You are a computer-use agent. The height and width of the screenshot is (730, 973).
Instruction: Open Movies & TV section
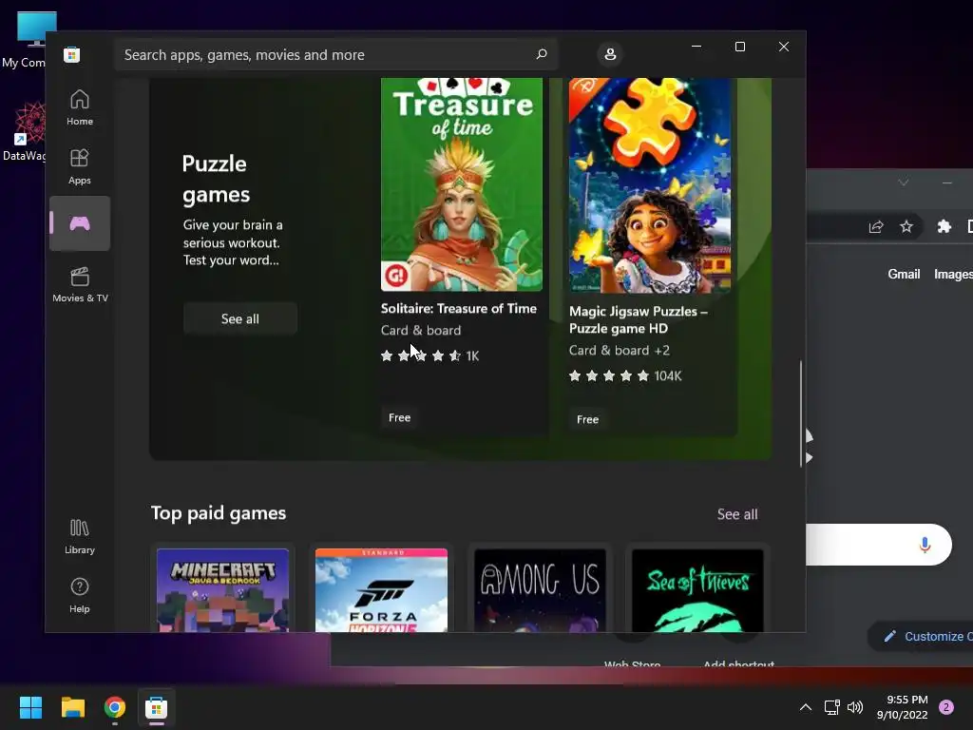[80, 284]
